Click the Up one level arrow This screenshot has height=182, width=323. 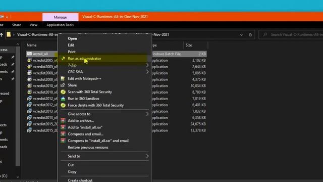(2, 35)
